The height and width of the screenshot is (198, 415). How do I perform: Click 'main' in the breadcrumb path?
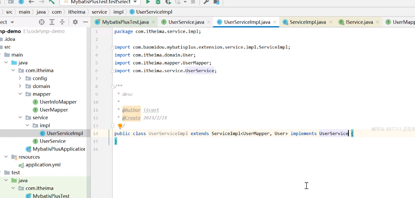(24, 12)
